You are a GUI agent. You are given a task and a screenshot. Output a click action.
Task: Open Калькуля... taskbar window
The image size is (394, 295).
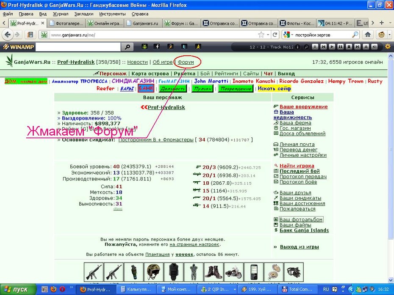(x=136, y=289)
